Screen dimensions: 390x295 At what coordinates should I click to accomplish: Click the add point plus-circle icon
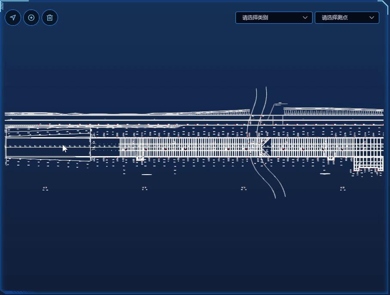click(31, 18)
